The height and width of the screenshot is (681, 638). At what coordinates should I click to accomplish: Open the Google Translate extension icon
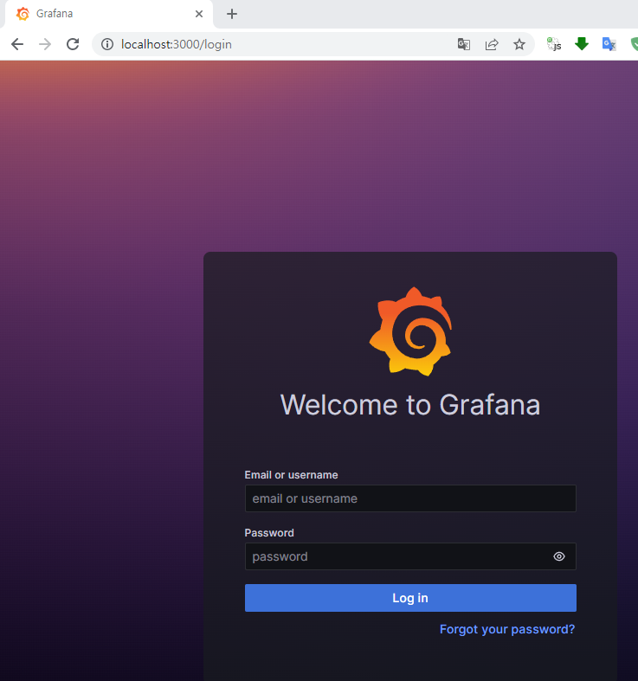pyautogui.click(x=609, y=44)
